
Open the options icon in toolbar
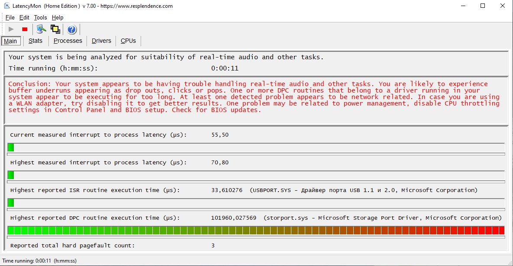click(x=41, y=29)
